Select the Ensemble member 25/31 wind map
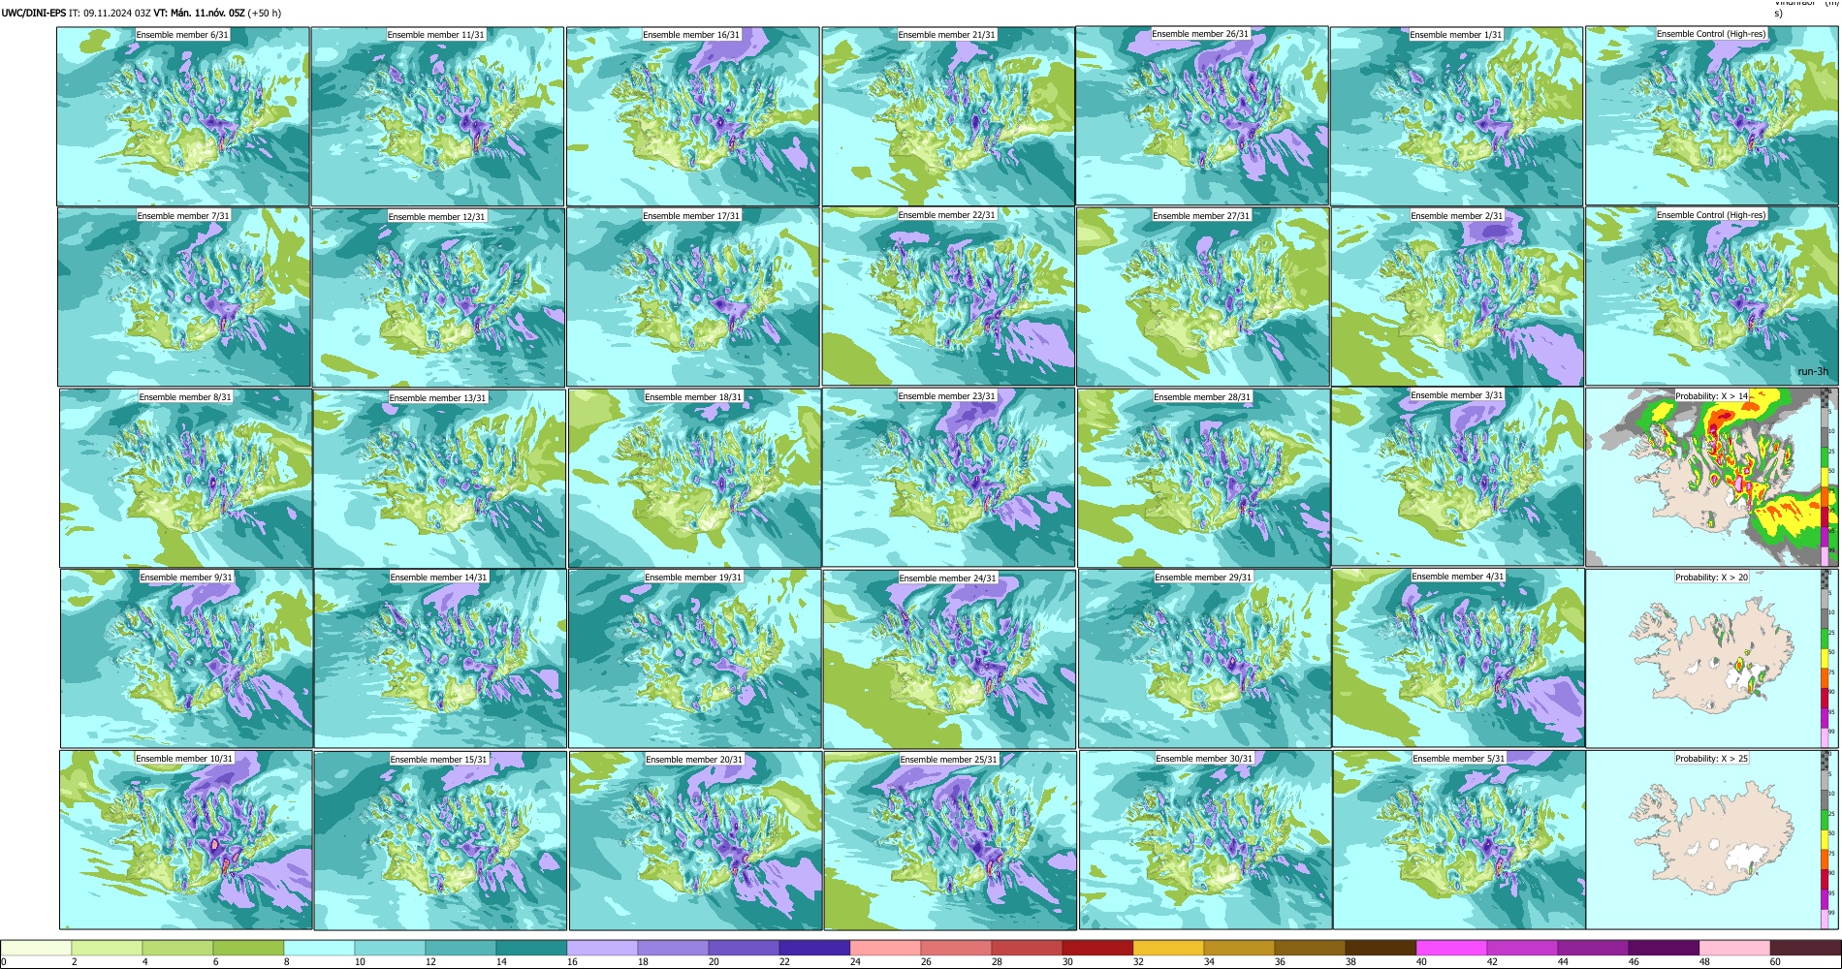 coord(950,841)
